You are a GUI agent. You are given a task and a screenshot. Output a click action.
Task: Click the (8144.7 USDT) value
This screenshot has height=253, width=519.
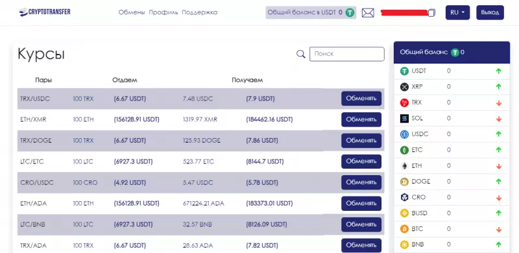[x=265, y=162]
